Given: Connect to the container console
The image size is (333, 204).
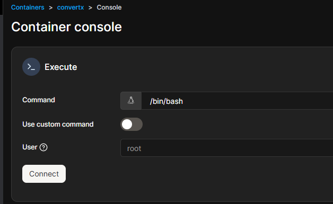Looking at the screenshot, I should tap(44, 174).
